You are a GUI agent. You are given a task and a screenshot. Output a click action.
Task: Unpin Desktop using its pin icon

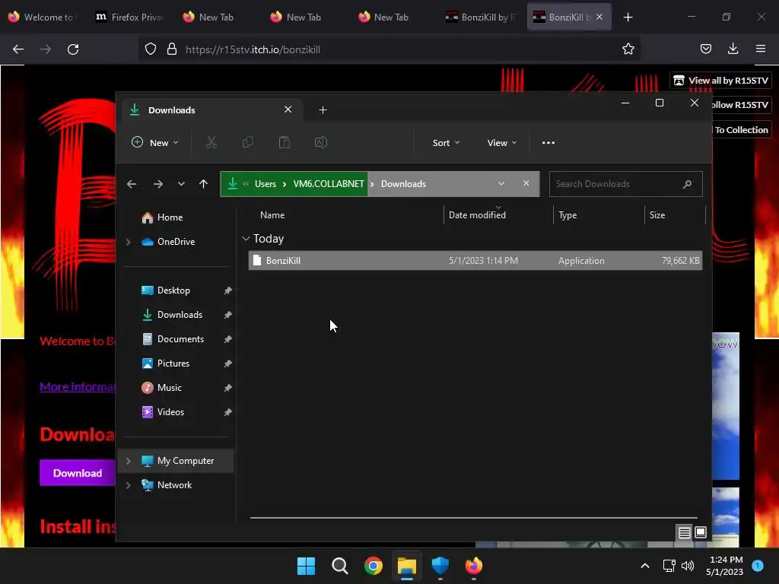(x=227, y=290)
